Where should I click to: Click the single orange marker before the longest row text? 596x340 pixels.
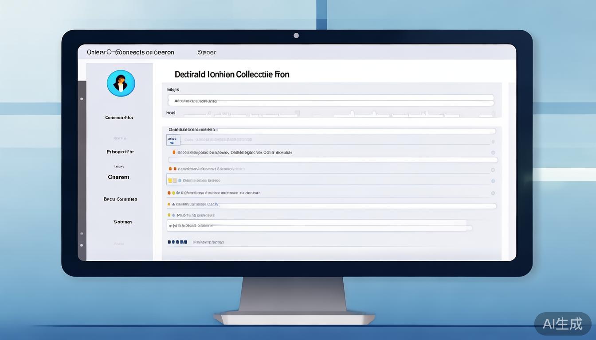click(174, 152)
